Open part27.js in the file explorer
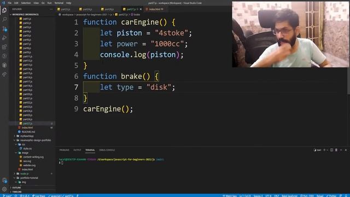This screenshot has width=350, height=197. point(32,124)
